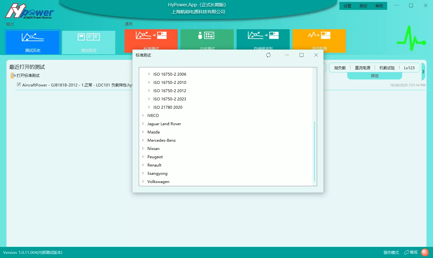Click the broken-link 离线 status icon
Viewport: 433px width, 258px height.
(x=406, y=252)
